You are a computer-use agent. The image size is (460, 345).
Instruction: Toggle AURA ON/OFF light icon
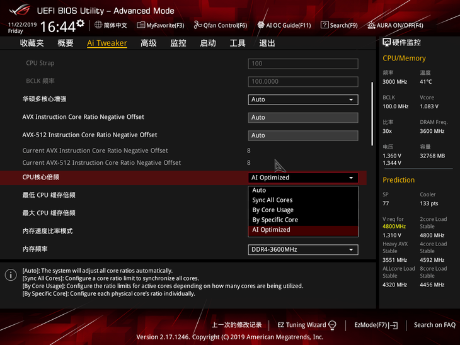click(371, 25)
